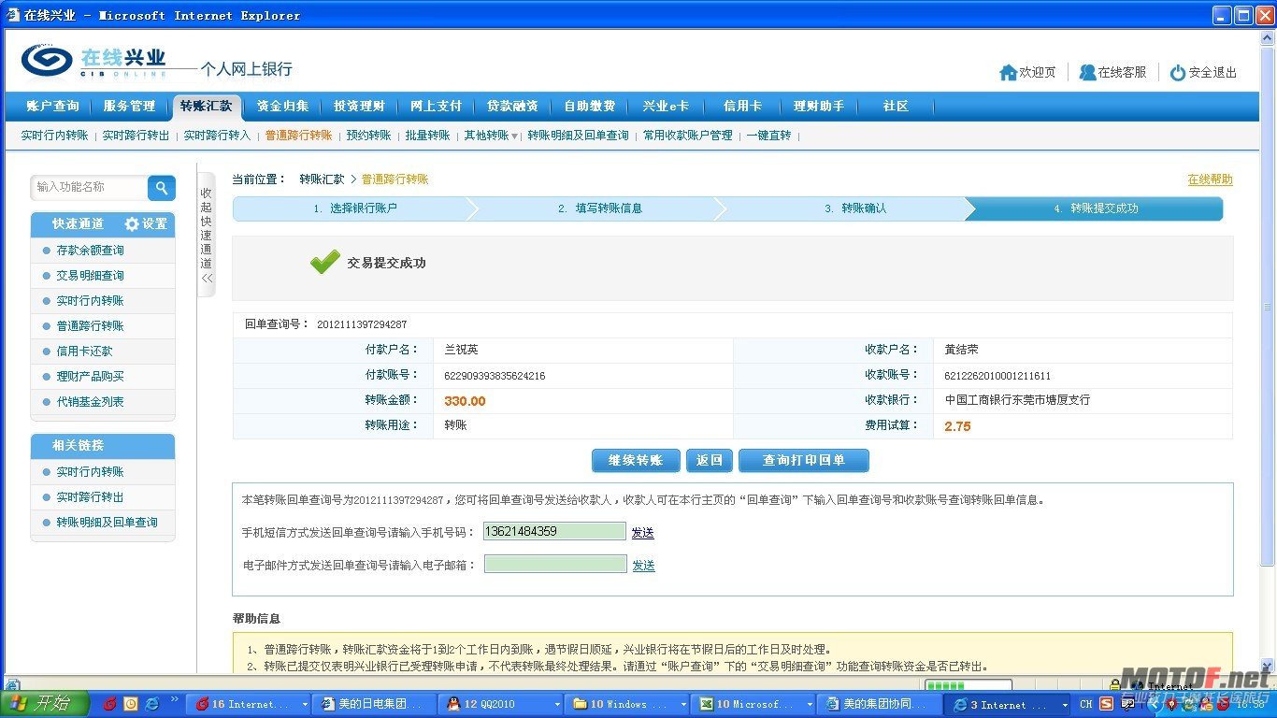The height and width of the screenshot is (718, 1277).
Task: Open 代销基金列表 in quick channel
Action: pyautogui.click(x=90, y=402)
